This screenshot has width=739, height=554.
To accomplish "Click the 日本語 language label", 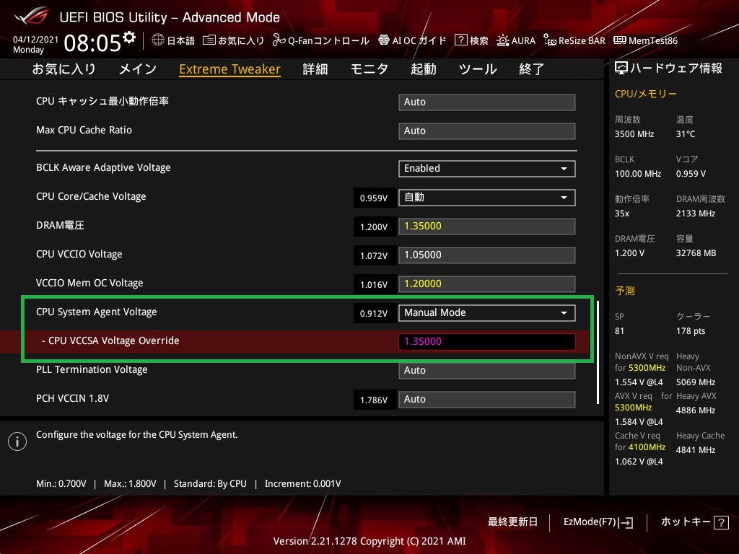I will [x=181, y=40].
